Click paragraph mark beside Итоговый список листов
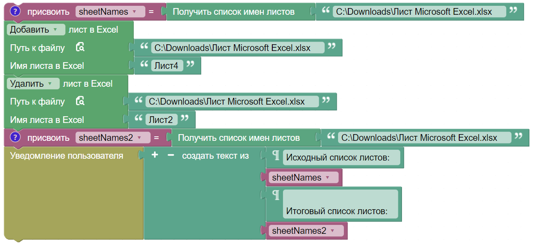Image resolution: width=533 pixels, height=245 pixels. tap(276, 195)
